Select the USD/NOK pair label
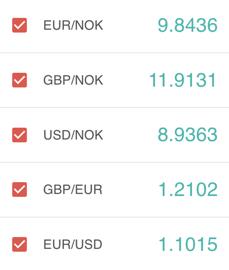This screenshot has width=229, height=270. 73,135
